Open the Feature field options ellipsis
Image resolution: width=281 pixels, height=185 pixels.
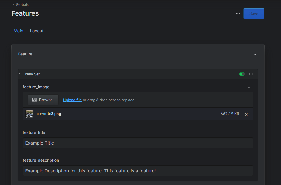coord(254,54)
